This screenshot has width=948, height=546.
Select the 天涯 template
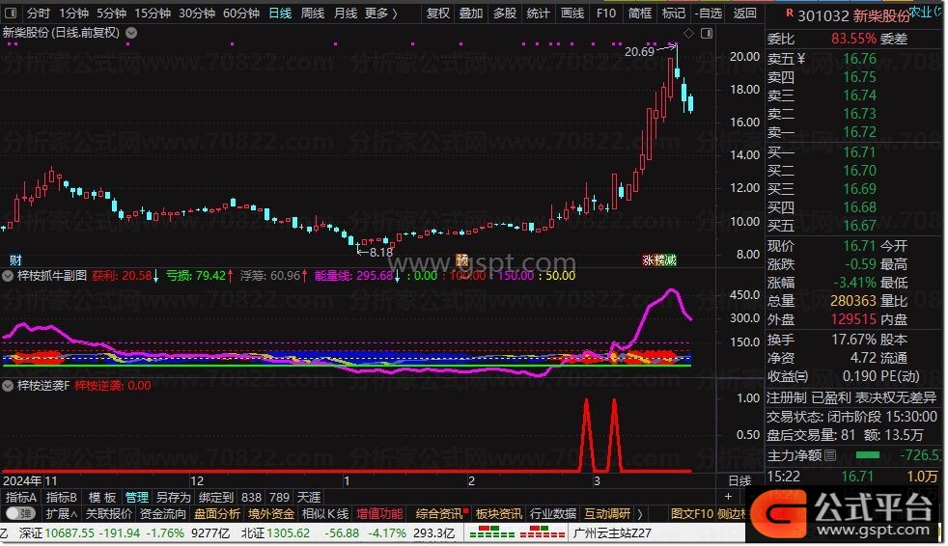pyautogui.click(x=308, y=498)
